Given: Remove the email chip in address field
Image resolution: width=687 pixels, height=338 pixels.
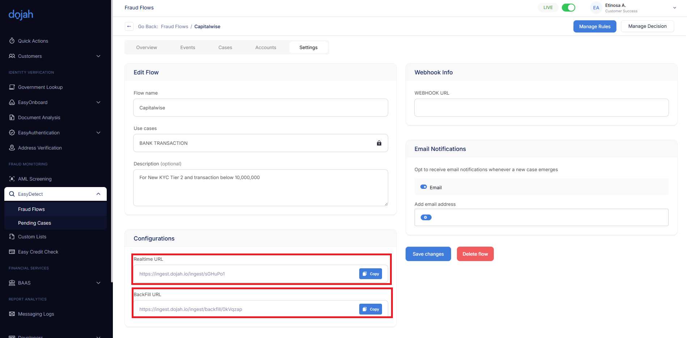Looking at the screenshot, I should (426, 217).
